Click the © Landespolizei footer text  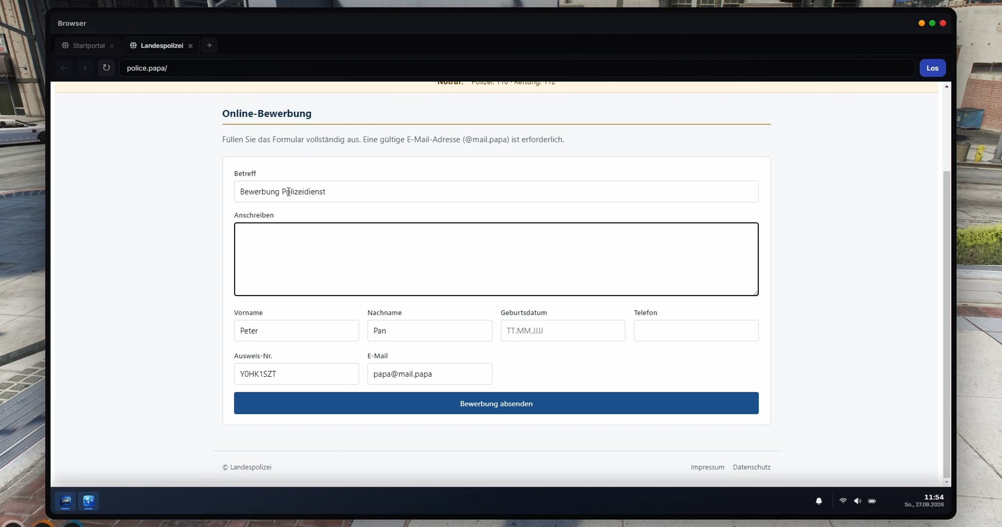[247, 467]
